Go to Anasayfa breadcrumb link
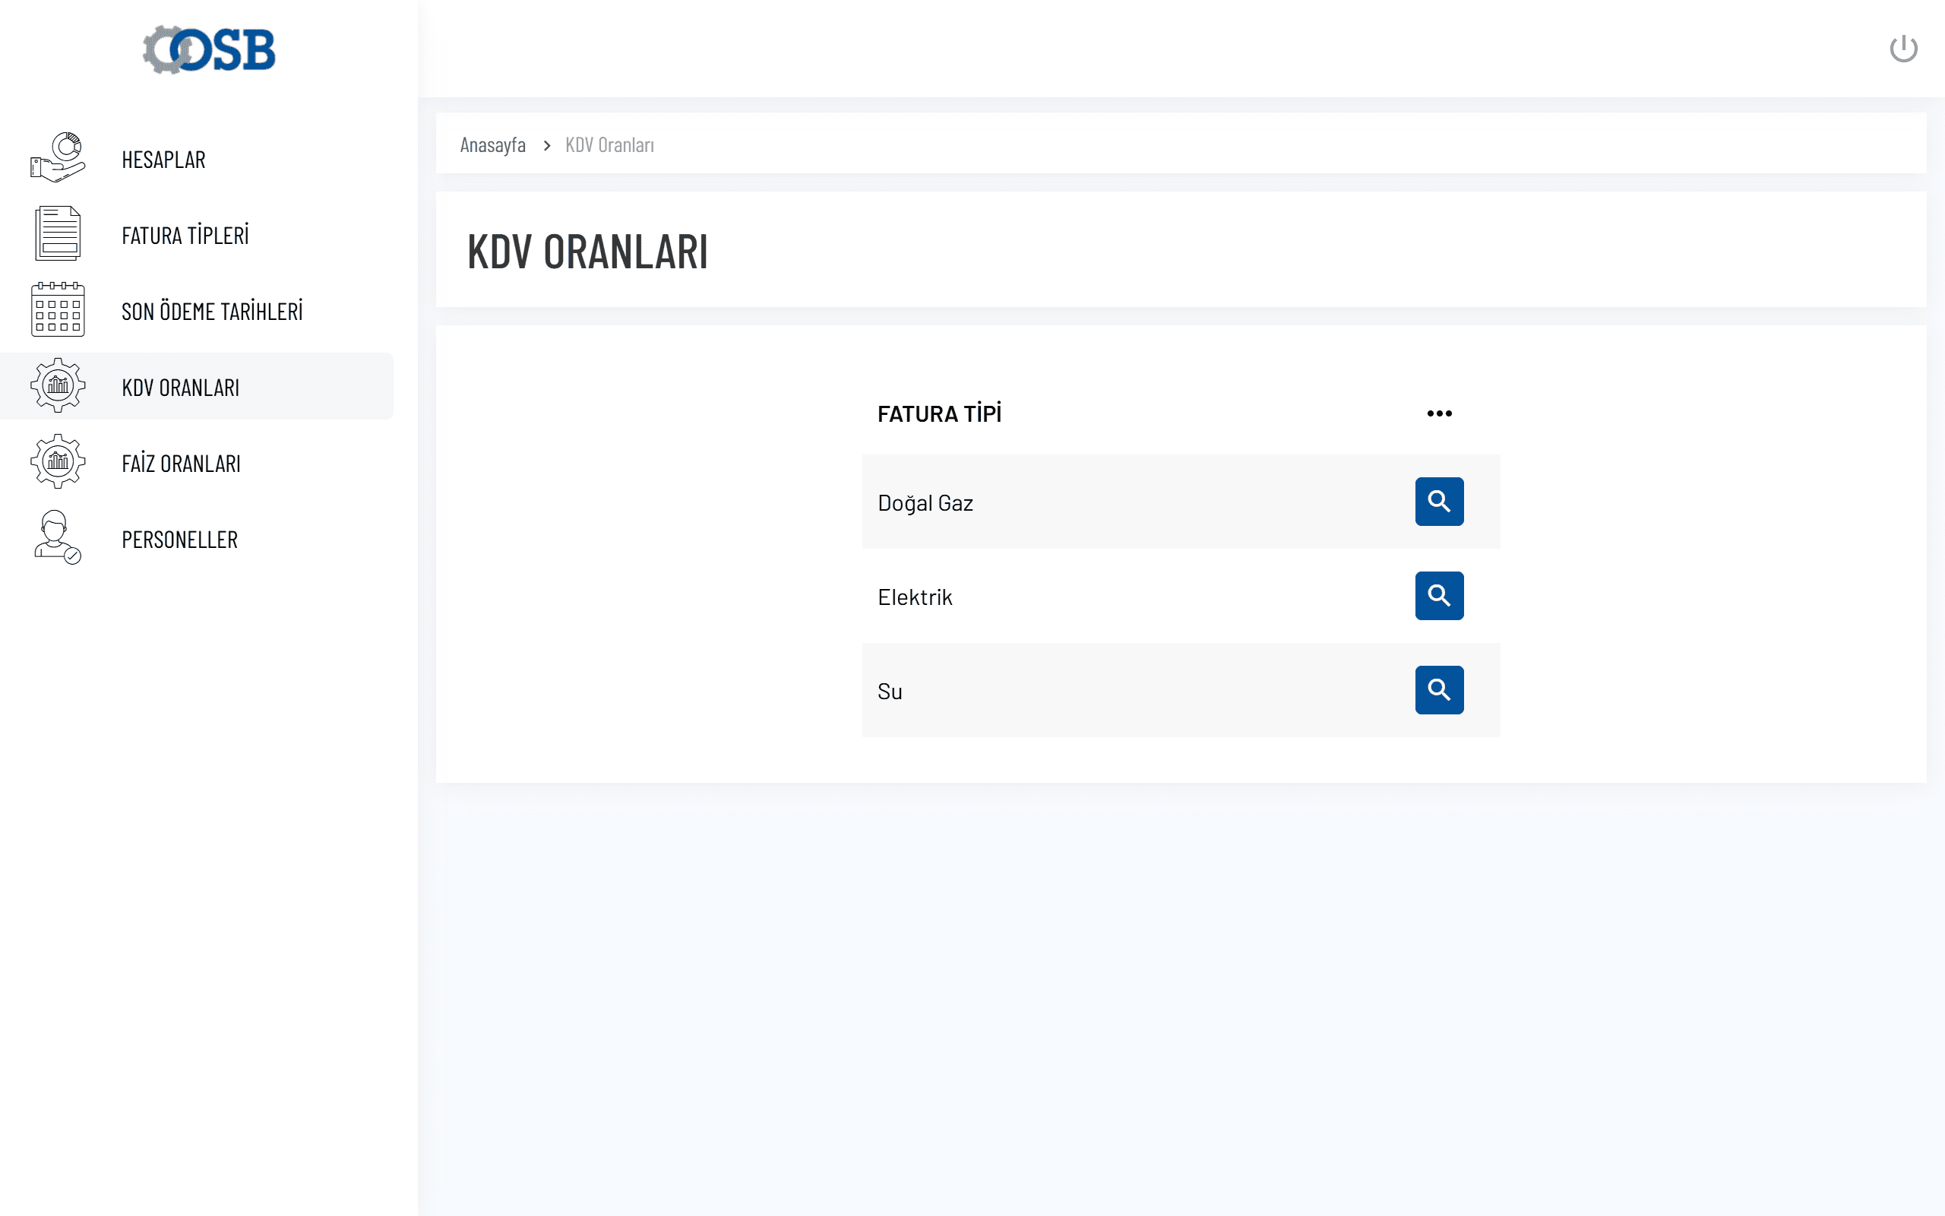 [x=492, y=144]
